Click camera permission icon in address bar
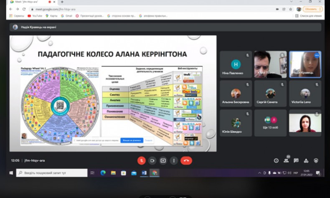Viewport: 330px width, 198px height. pos(277,9)
